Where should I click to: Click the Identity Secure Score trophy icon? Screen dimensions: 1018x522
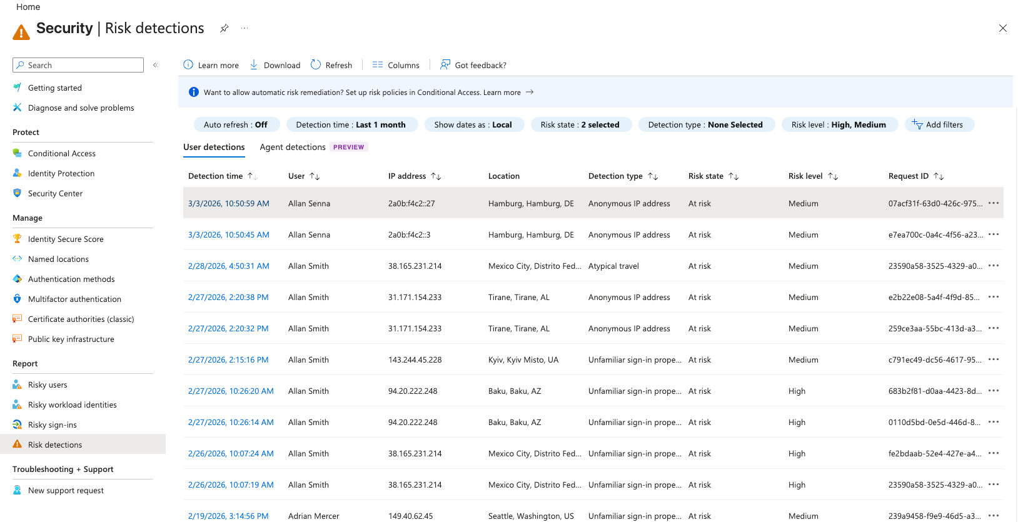(17, 239)
